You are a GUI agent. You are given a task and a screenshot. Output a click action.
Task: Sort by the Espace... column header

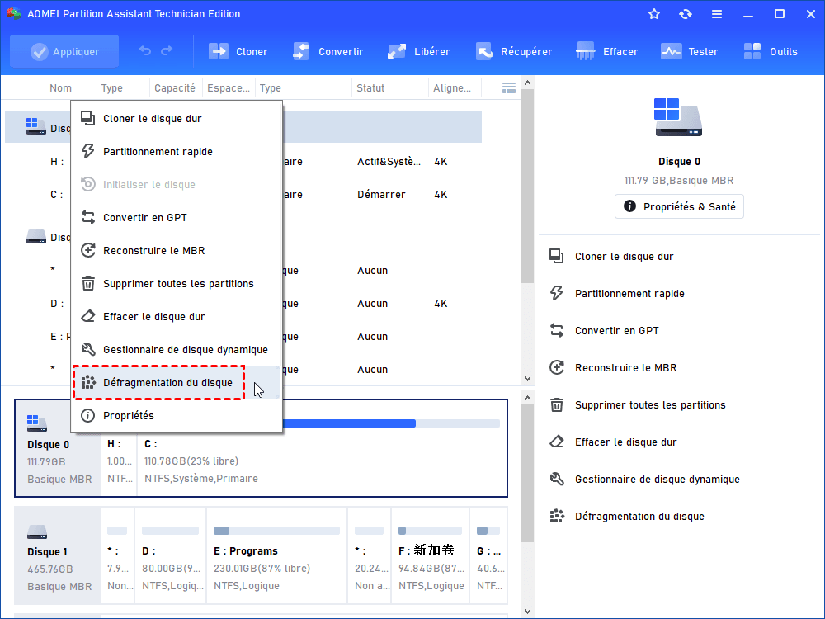click(229, 88)
